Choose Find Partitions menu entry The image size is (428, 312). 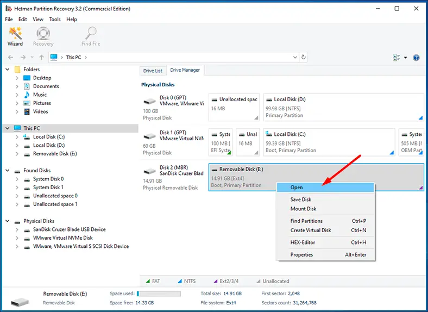point(325,221)
